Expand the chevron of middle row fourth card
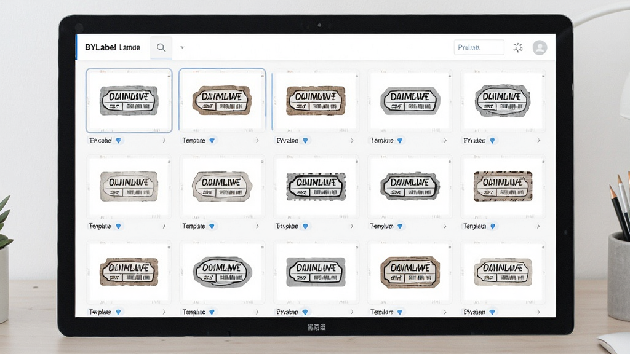 point(445,226)
